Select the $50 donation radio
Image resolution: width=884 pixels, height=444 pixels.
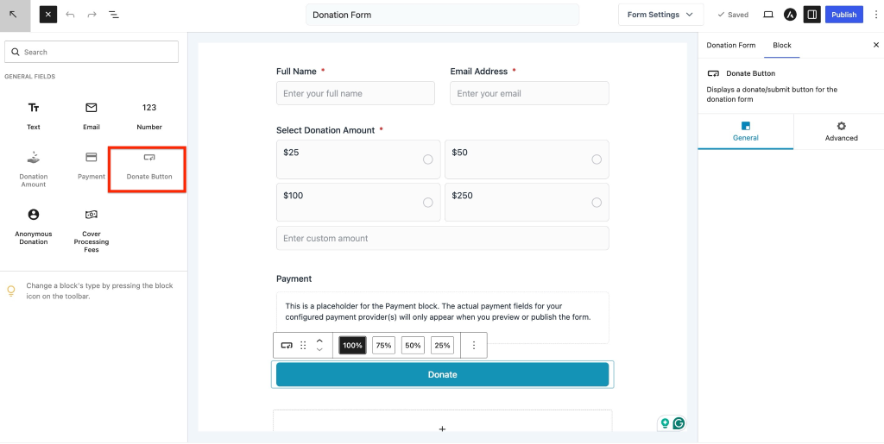click(x=597, y=159)
